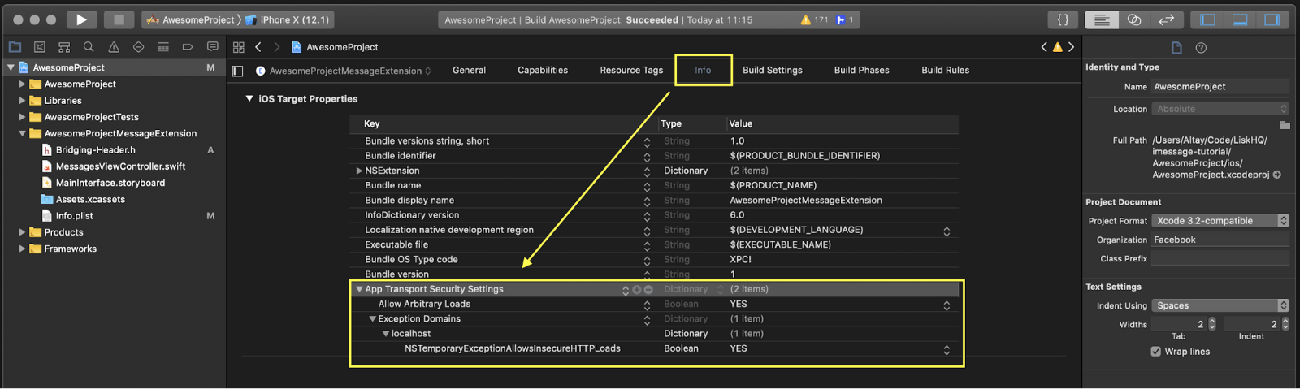Open the Source Control navigator icon
1300x389 pixels.
(x=39, y=47)
